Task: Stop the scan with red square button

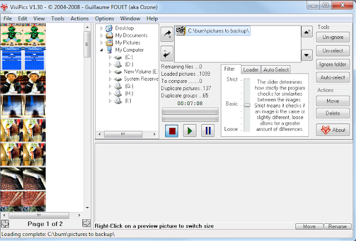Action: point(172,131)
